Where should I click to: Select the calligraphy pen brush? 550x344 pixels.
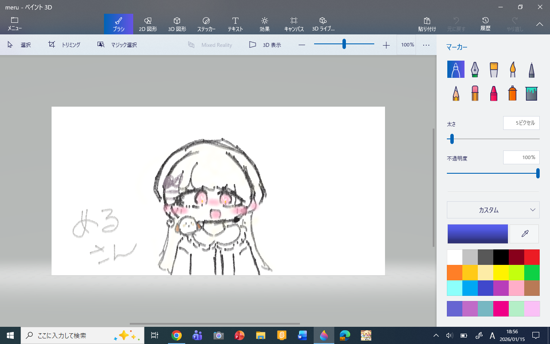point(475,69)
